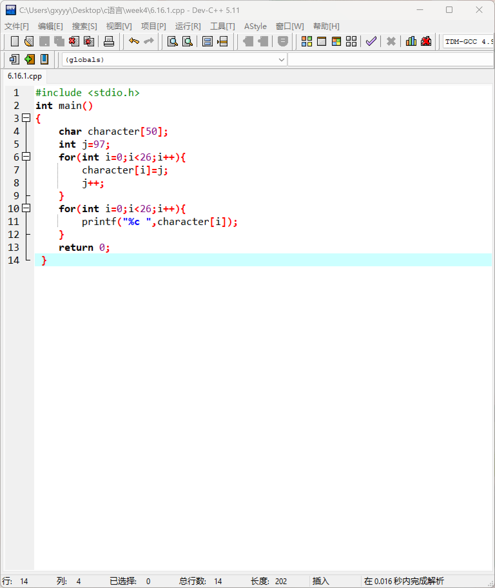Open Replace with the second magnifier icon
The height and width of the screenshot is (588, 495).
pos(188,41)
